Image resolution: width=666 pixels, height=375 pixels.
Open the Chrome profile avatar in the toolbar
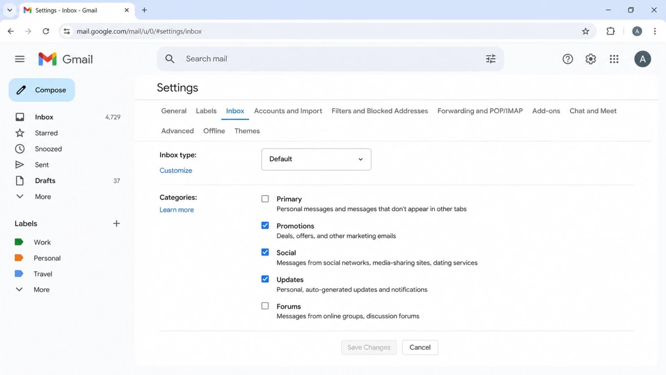(637, 31)
